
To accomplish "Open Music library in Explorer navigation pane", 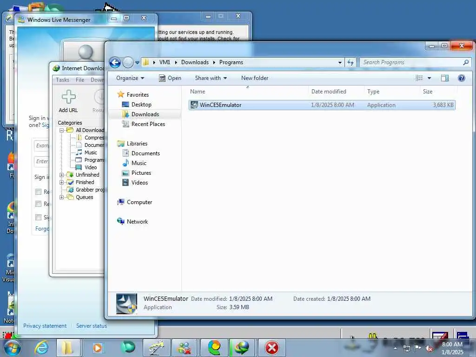I will point(139,163).
